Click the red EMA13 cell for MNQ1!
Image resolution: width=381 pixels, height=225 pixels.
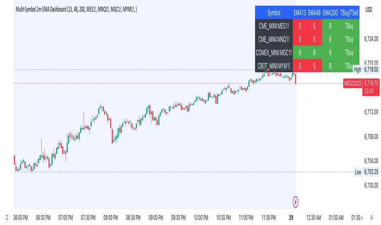(x=300, y=40)
